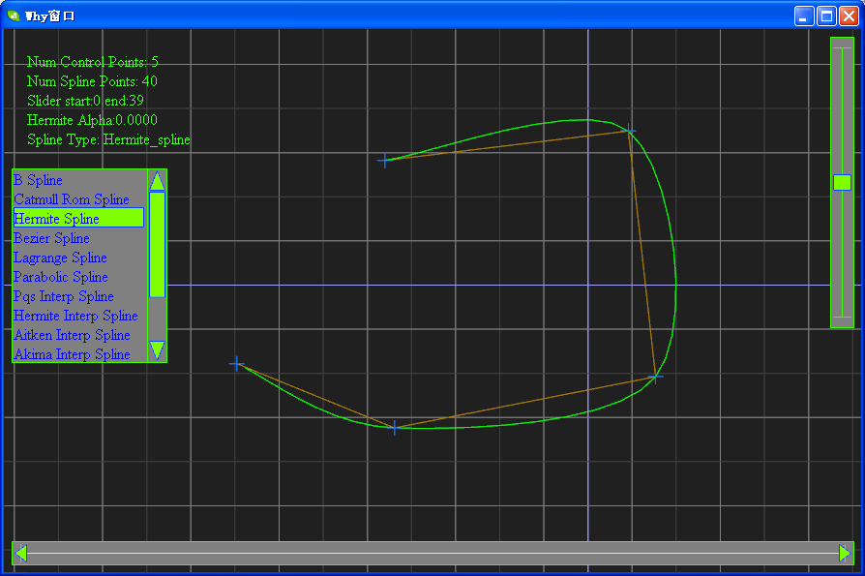Pick Pqs Interp Spline in the list
865x576 pixels.
(64, 296)
